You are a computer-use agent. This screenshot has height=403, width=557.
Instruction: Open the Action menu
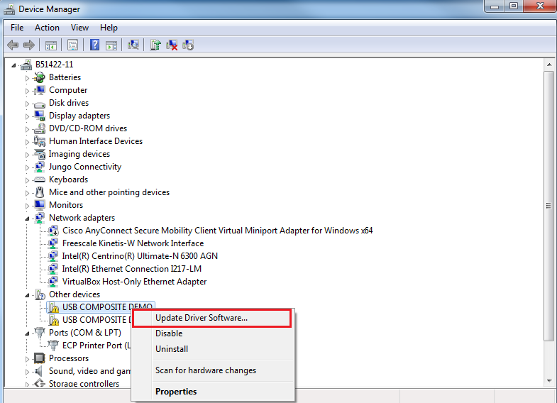[x=47, y=28]
